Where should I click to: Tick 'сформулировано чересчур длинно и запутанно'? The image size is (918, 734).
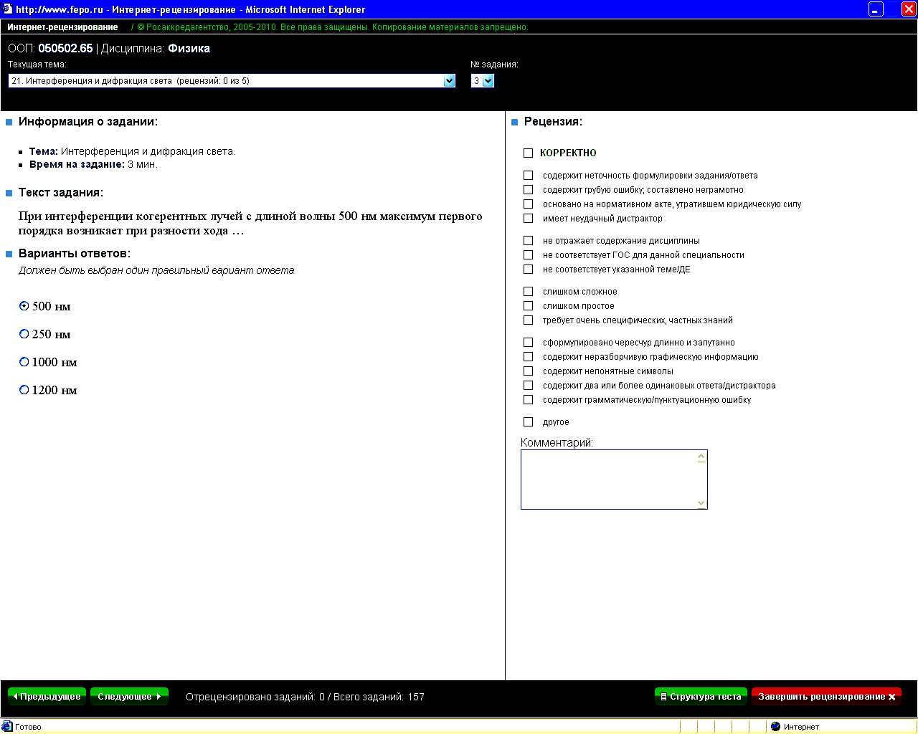pyautogui.click(x=529, y=342)
